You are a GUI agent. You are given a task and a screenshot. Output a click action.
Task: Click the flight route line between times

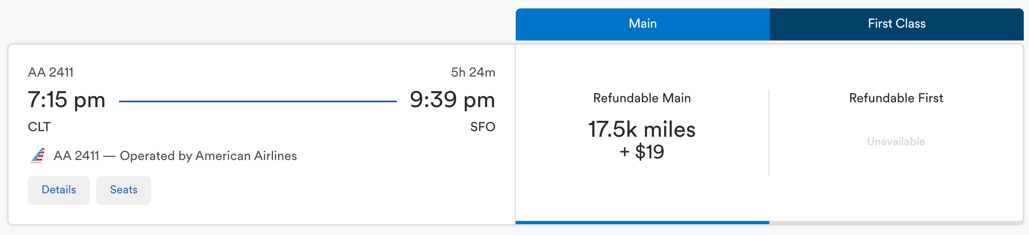tap(257, 101)
